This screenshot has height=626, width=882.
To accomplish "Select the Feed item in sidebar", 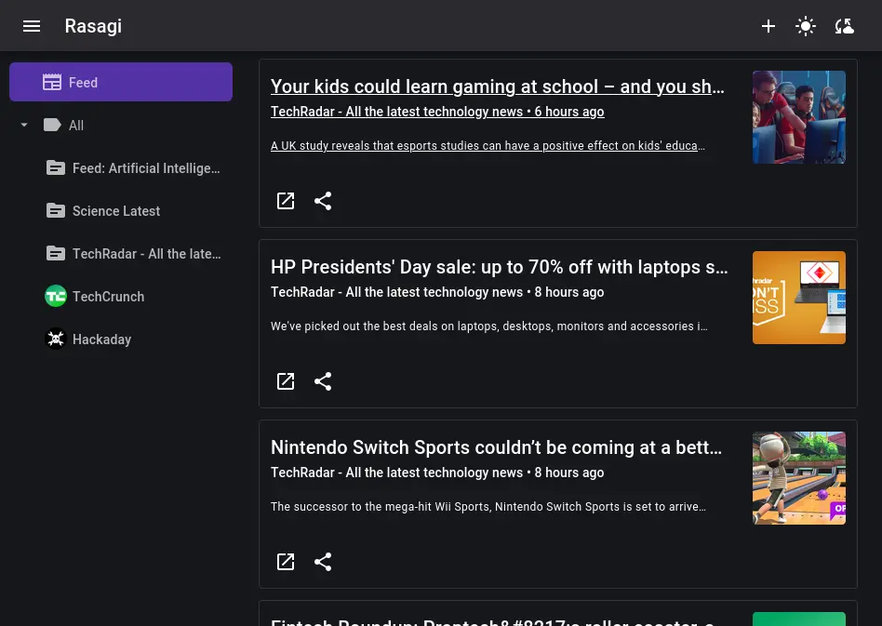I will tap(121, 82).
